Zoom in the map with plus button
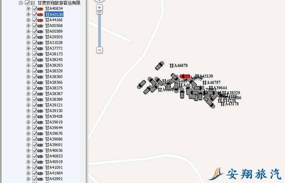 99,7
